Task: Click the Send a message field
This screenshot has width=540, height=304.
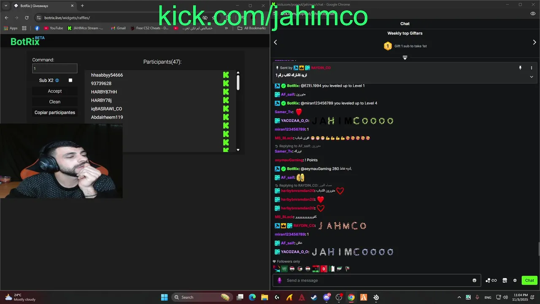Action: click(378, 280)
